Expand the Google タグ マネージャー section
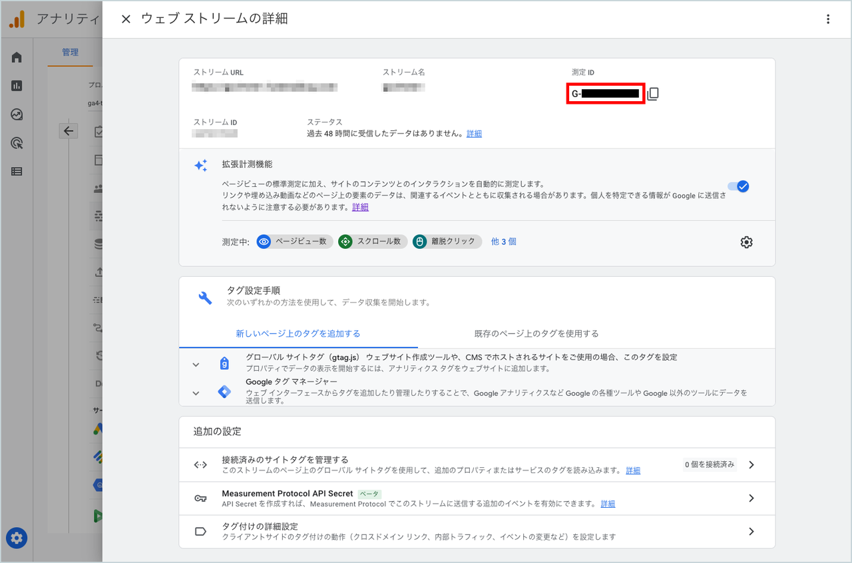Image resolution: width=852 pixels, height=563 pixels. pyautogui.click(x=196, y=393)
